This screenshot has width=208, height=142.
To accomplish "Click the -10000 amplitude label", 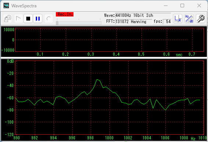I will 8,50.
